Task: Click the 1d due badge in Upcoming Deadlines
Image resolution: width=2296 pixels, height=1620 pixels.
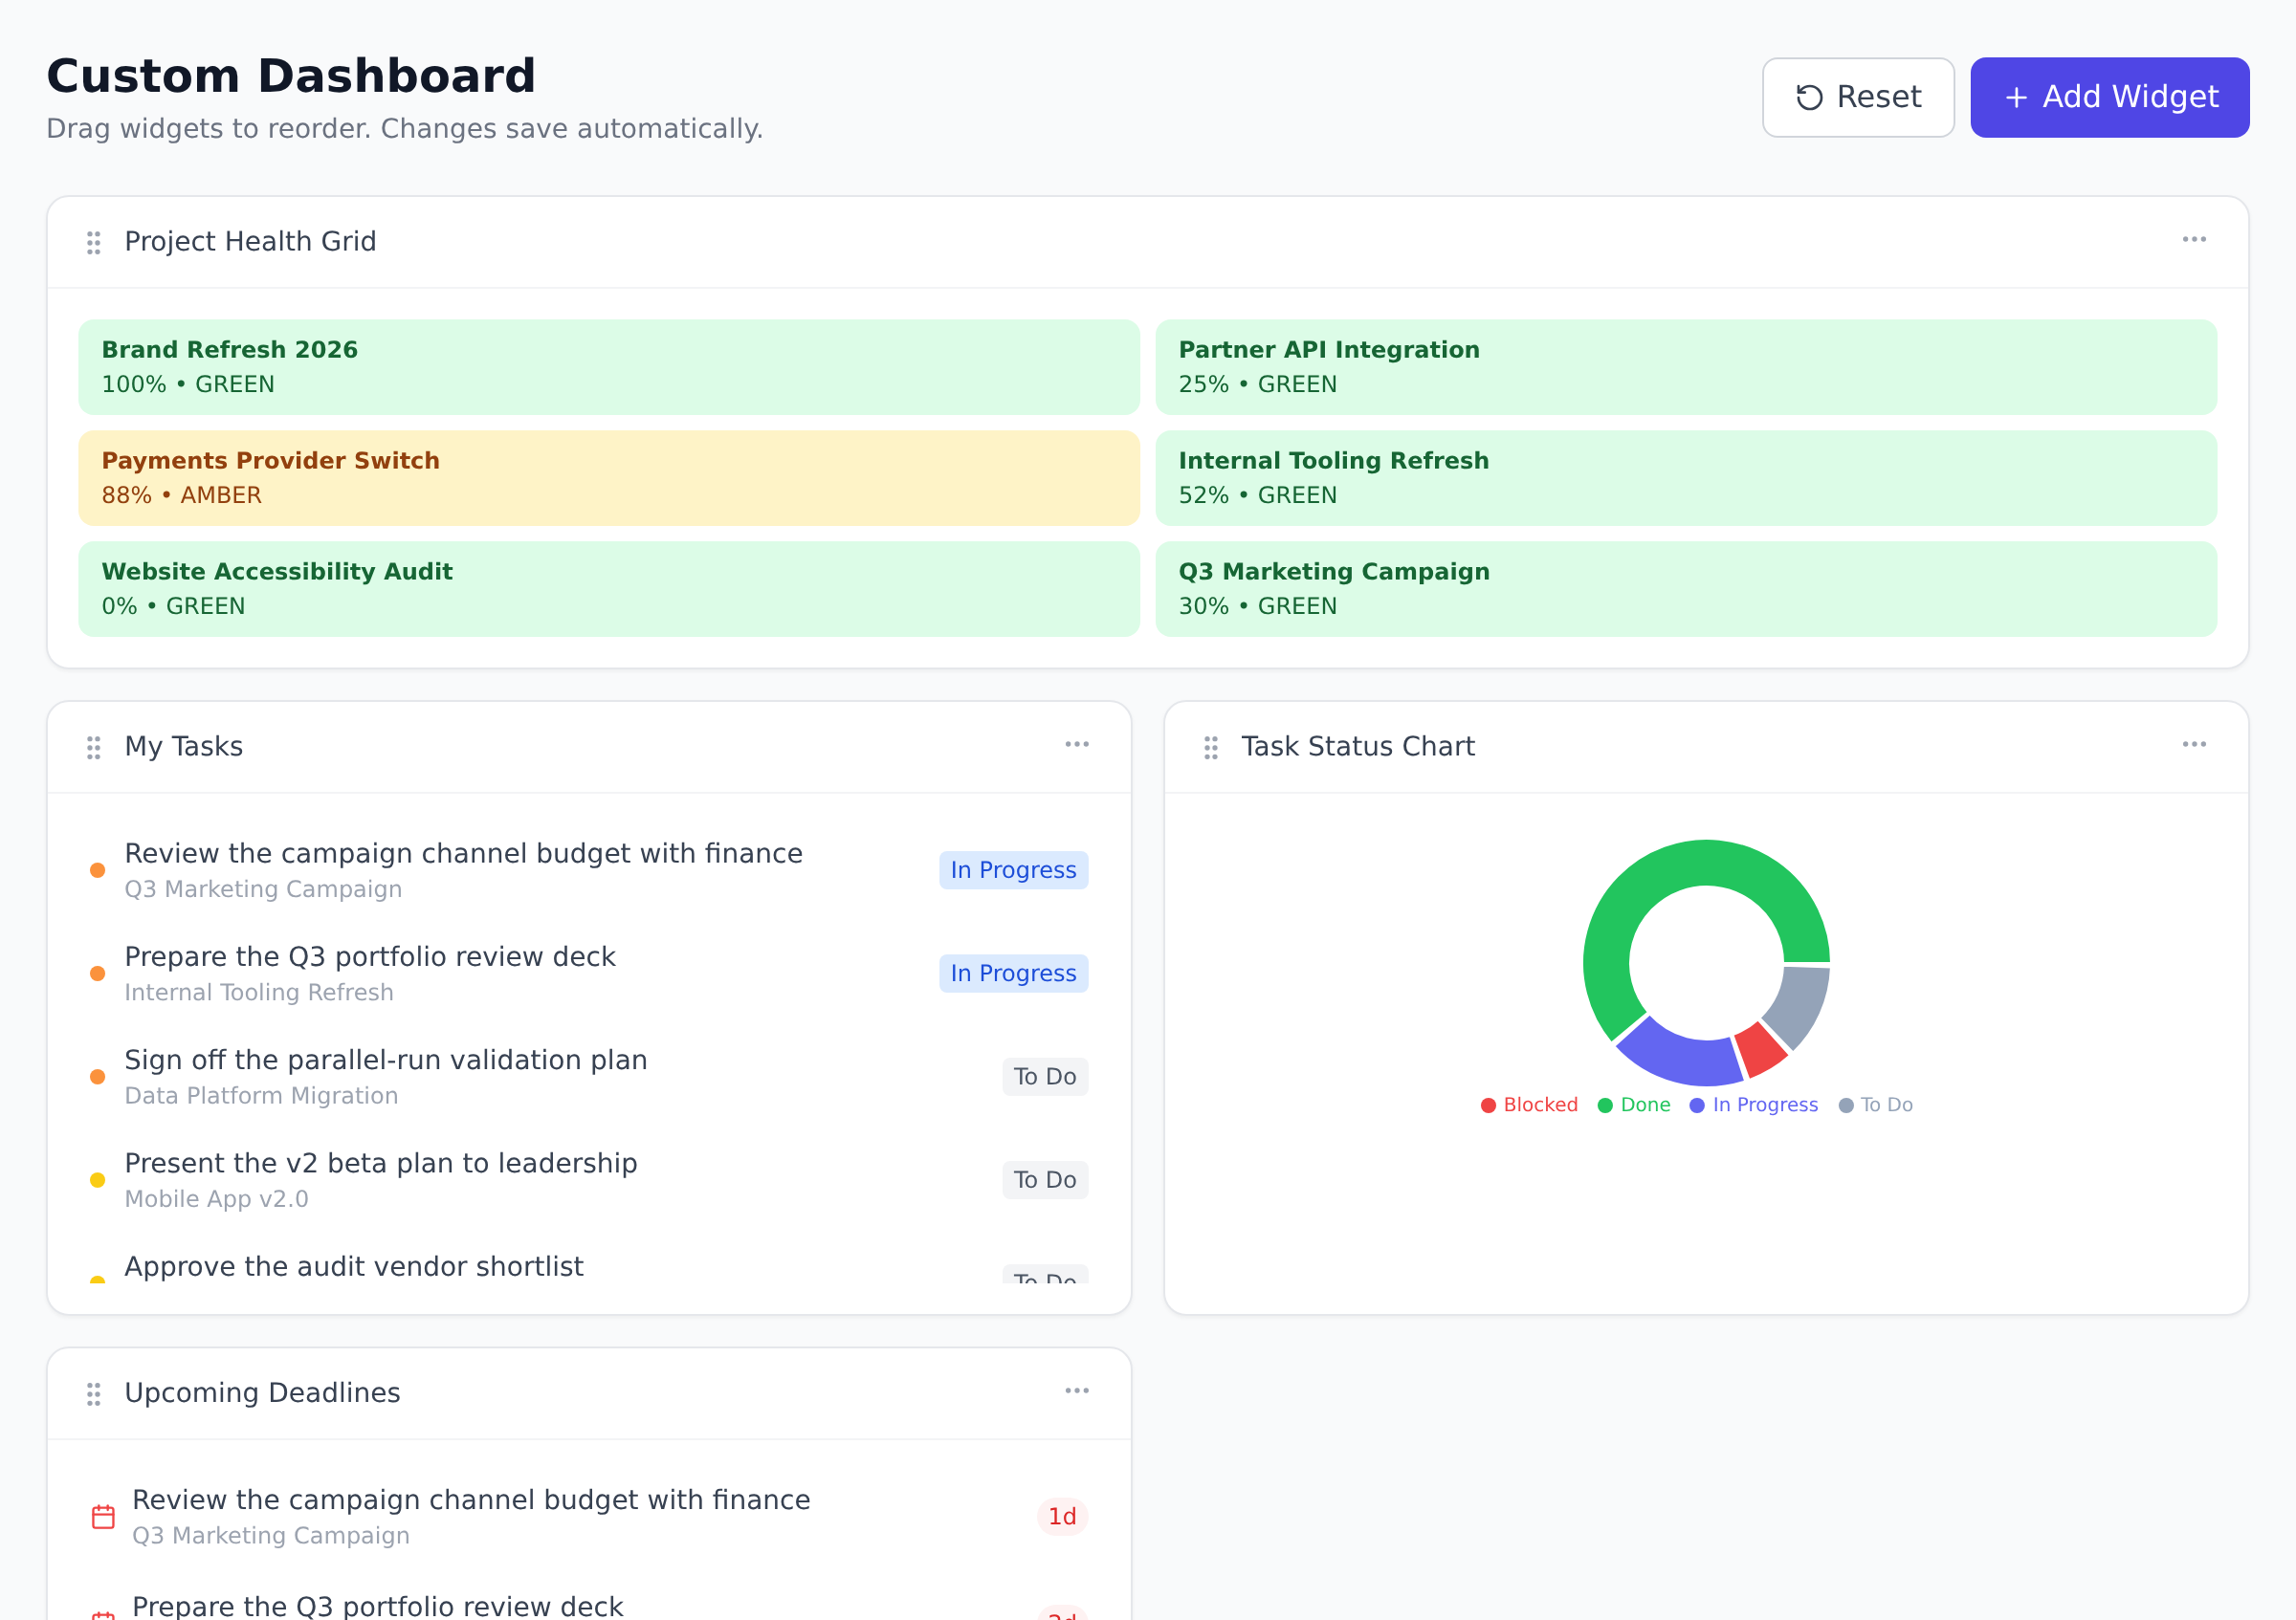Action: [1062, 1517]
